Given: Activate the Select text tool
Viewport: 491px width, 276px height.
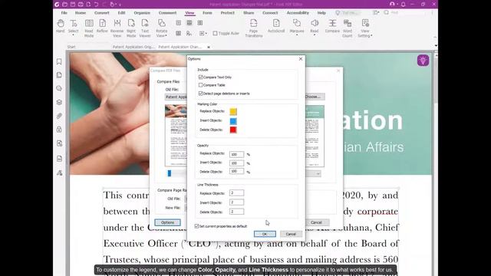Looking at the screenshot, I should [x=74, y=25].
